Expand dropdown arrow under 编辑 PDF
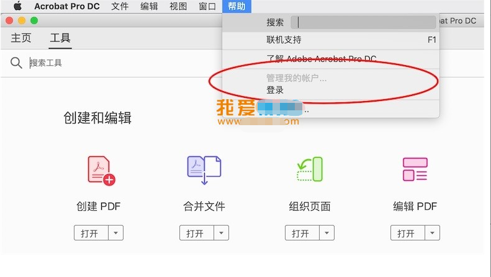The image size is (491, 277). pyautogui.click(x=433, y=233)
